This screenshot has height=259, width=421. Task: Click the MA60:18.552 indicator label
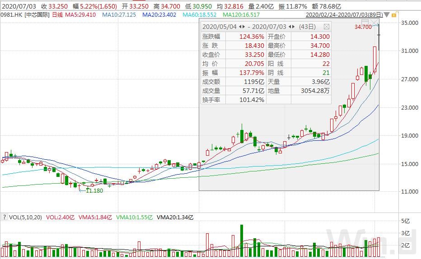pos(200,15)
